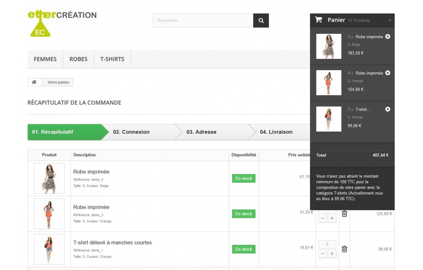Click the T-shirt quantity field showing 5
The image size is (423, 270).
(327, 244)
